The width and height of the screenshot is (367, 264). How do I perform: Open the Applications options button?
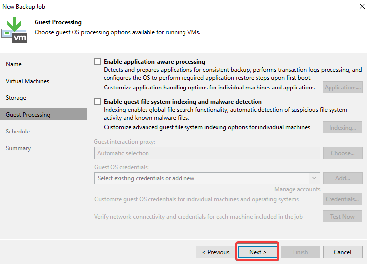coord(342,88)
